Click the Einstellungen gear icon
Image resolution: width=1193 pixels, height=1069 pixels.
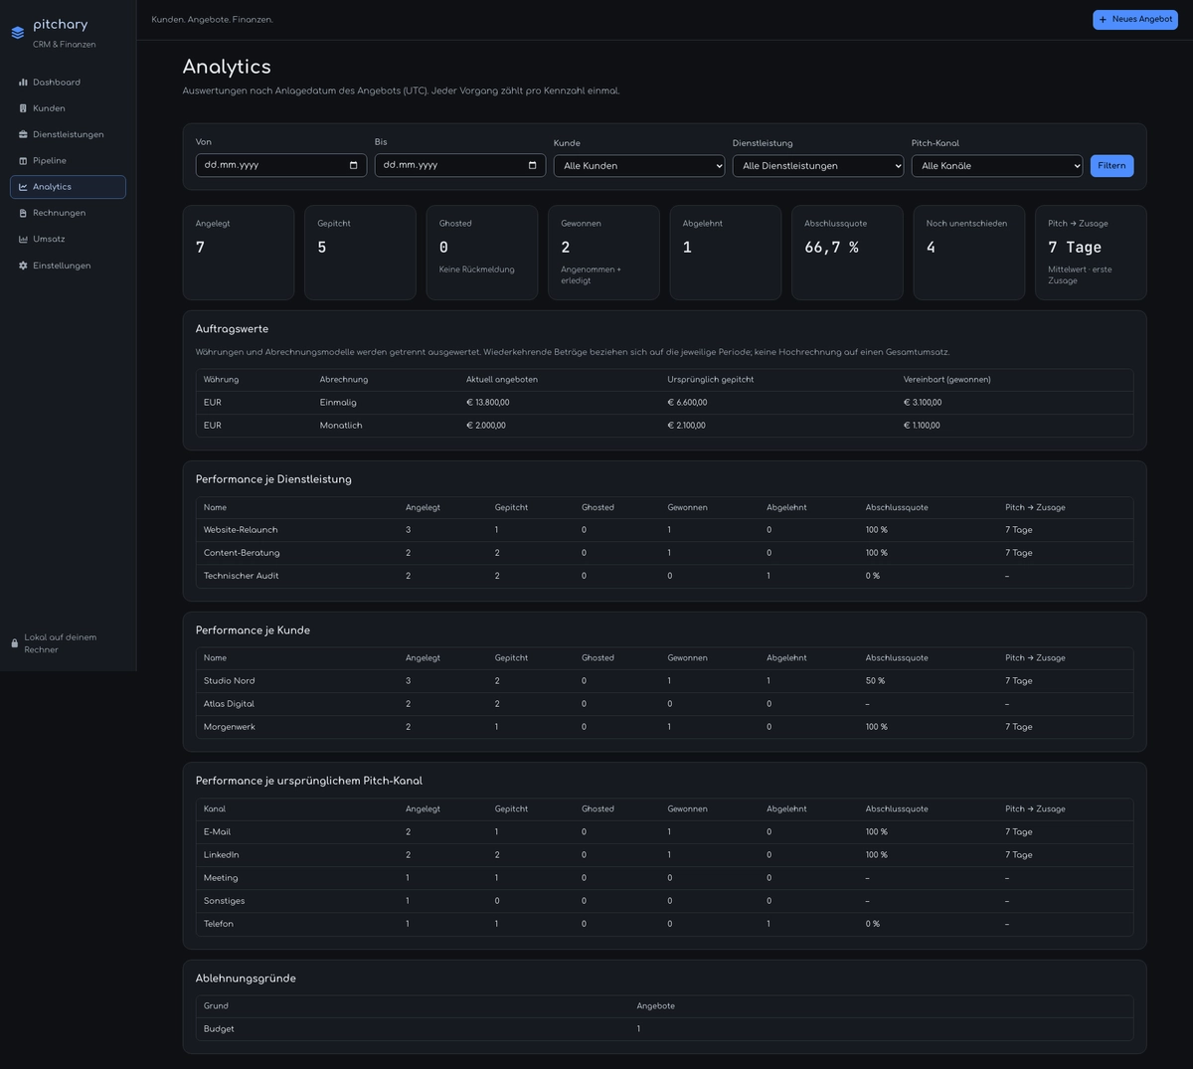point(23,266)
